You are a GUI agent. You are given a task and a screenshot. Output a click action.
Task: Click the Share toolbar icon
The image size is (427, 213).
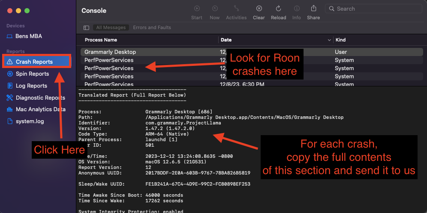tap(313, 9)
